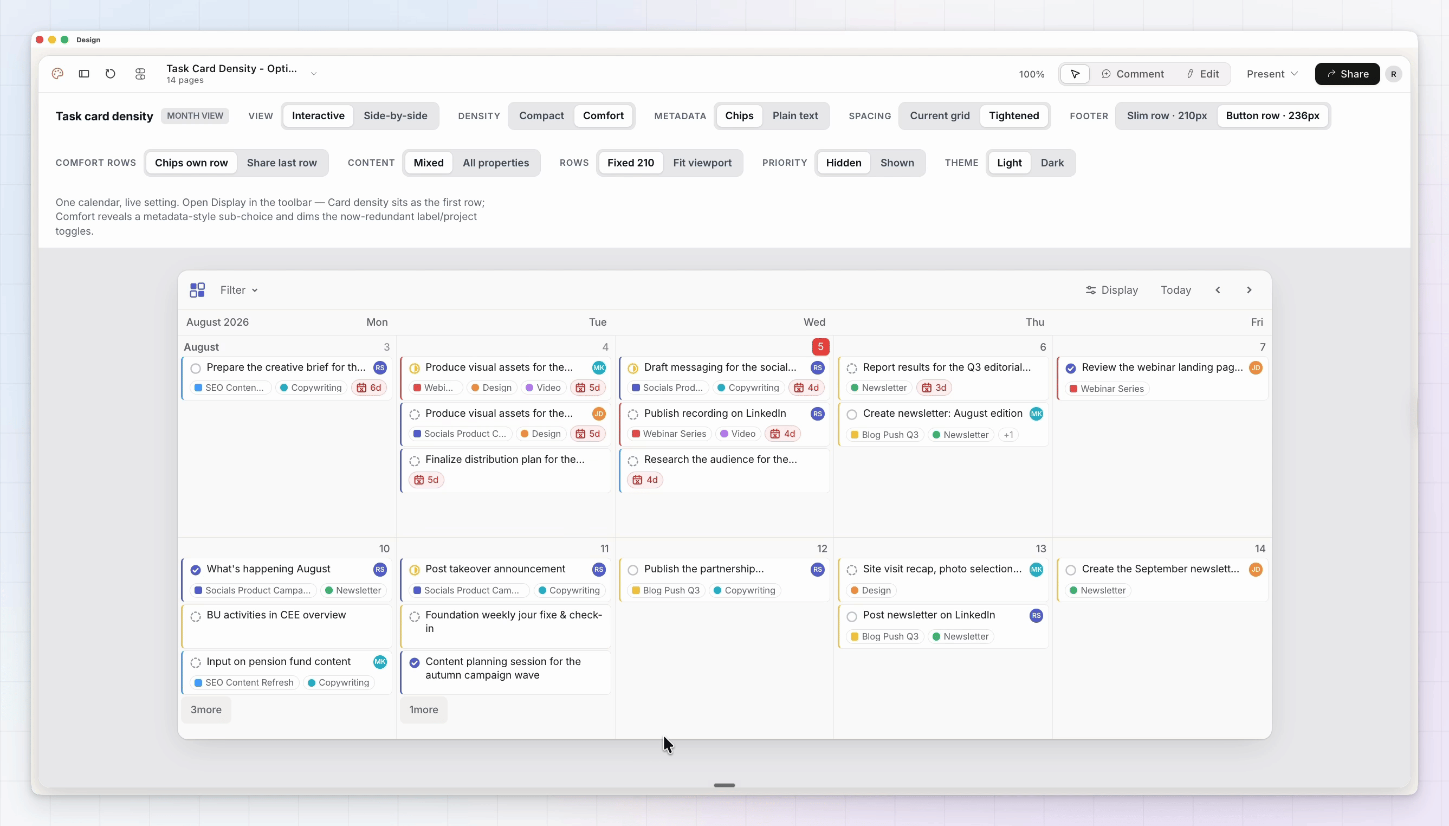The width and height of the screenshot is (1449, 826).
Task: Go to next month chevron
Action: pos(1249,290)
